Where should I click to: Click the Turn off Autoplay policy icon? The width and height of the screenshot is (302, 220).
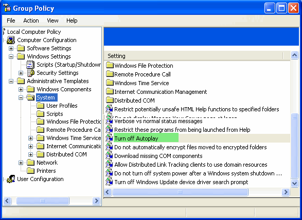tap(110, 138)
